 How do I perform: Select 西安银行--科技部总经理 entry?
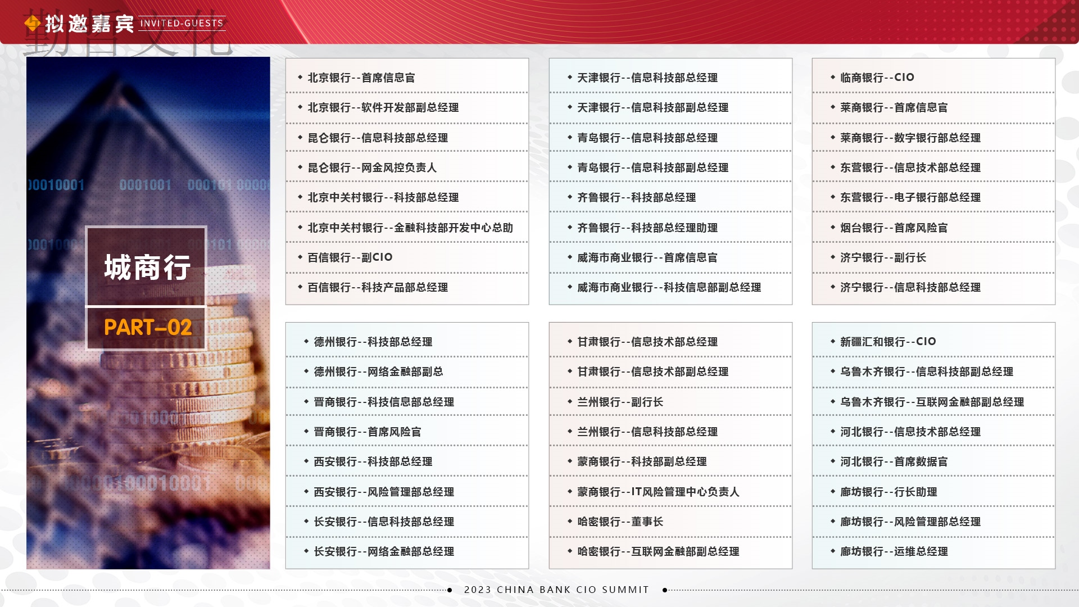point(373,461)
